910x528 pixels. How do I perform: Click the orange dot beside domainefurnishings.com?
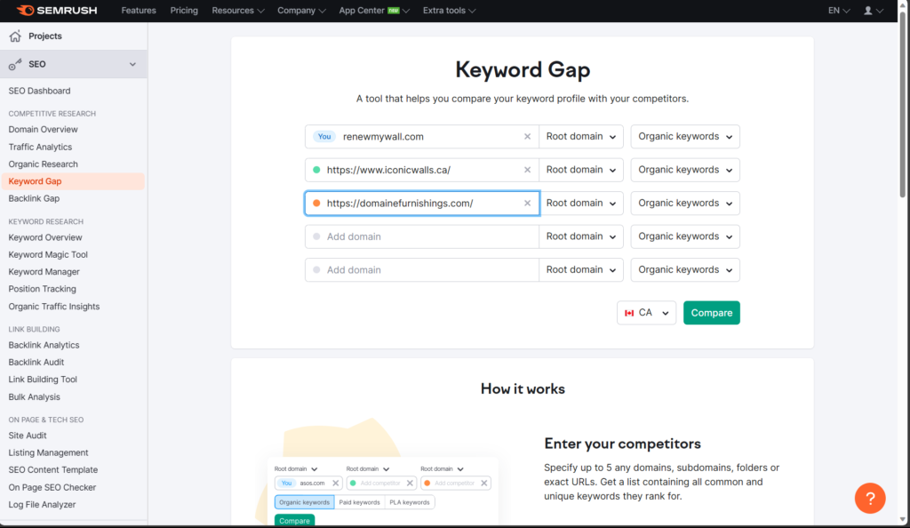click(x=316, y=204)
